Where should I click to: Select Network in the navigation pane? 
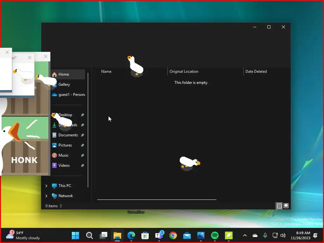[65, 196]
